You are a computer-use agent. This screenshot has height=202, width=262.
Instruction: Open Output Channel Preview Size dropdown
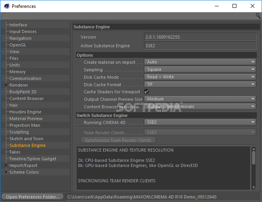pos(200,99)
